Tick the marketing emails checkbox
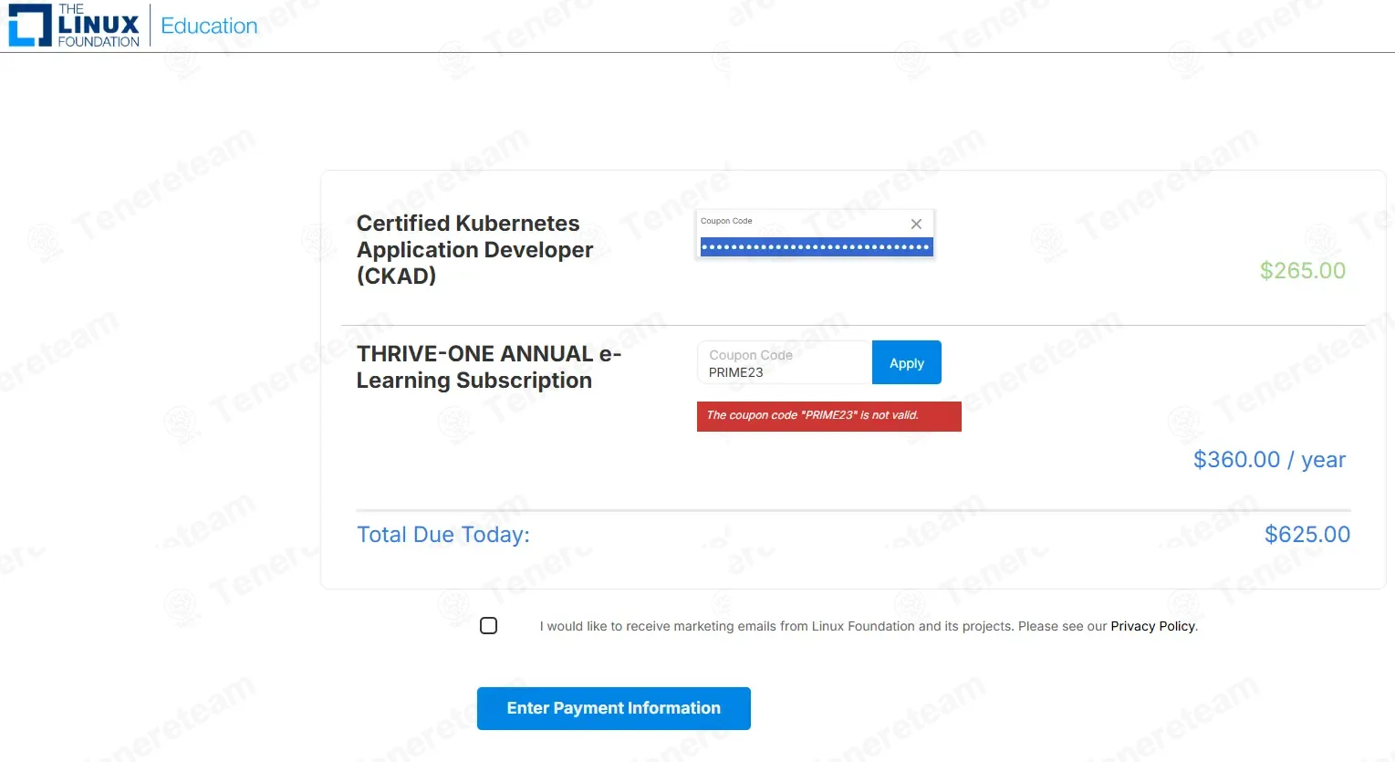Image resolution: width=1395 pixels, height=762 pixels. tap(489, 626)
